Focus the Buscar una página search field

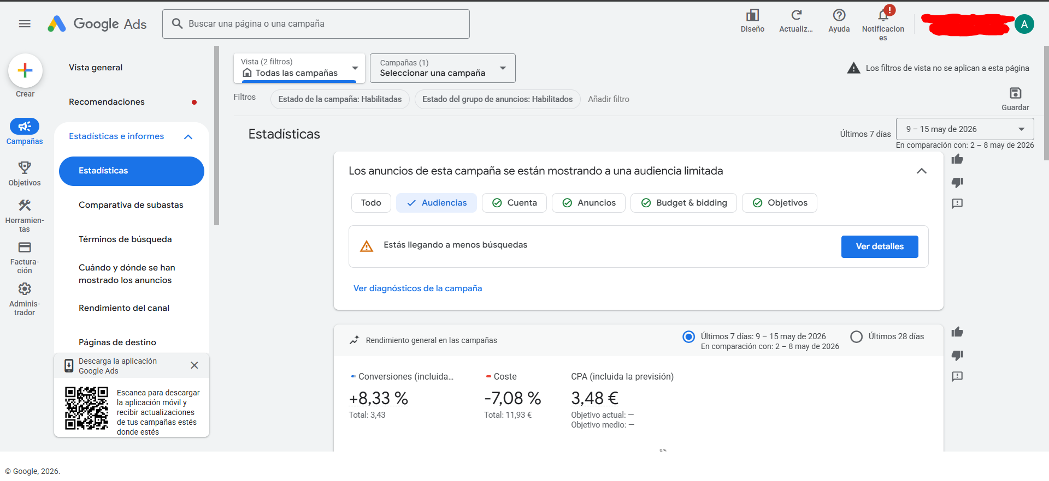pos(316,24)
